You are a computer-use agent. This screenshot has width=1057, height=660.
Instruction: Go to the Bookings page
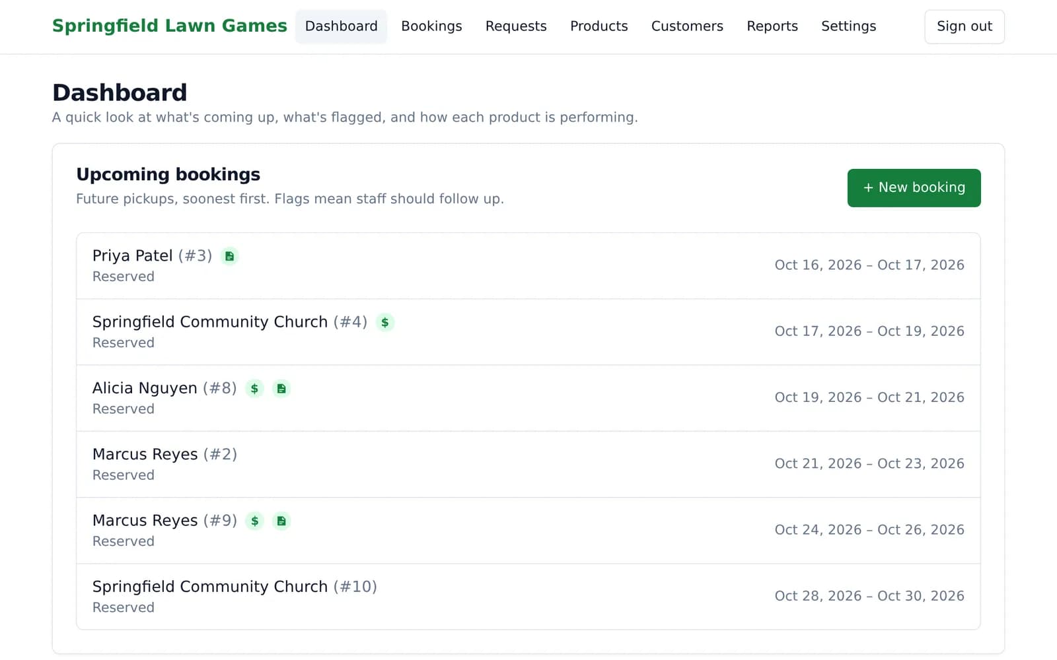431,26
